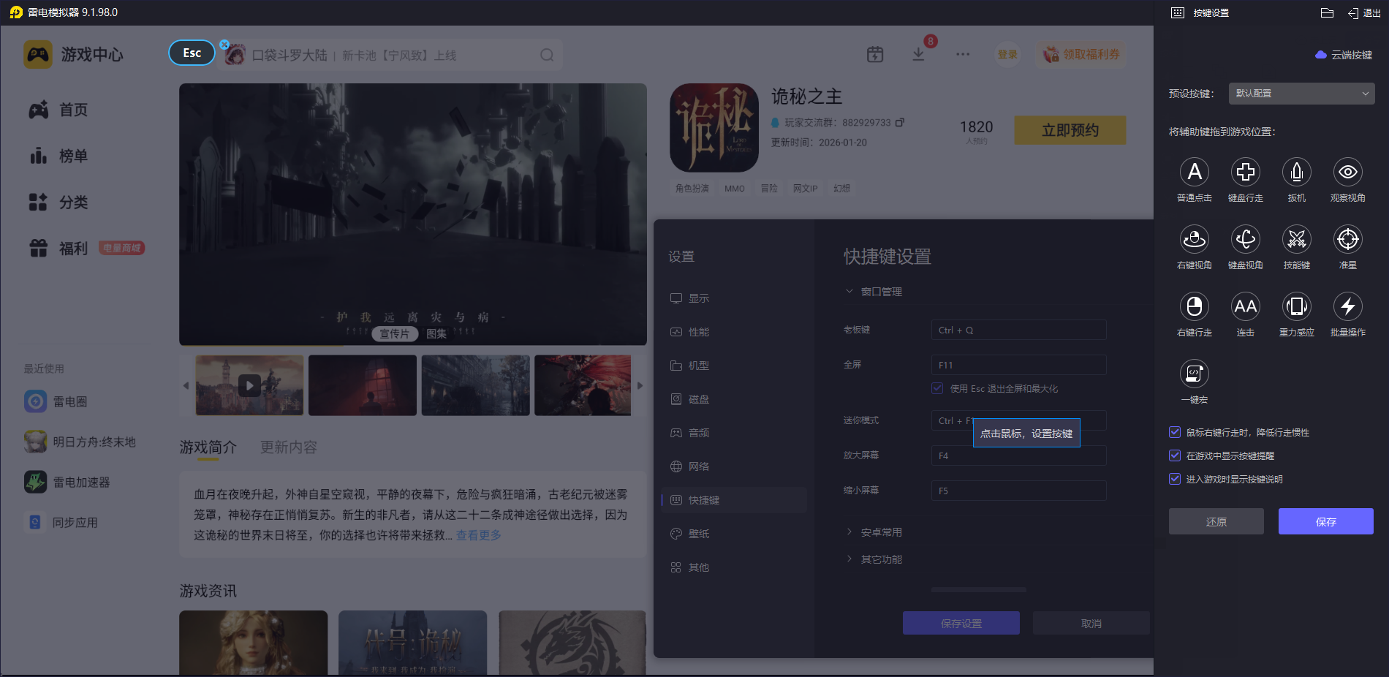Click the 老板键 Ctrl + Q field
Image resolution: width=1389 pixels, height=677 pixels.
tap(1019, 330)
